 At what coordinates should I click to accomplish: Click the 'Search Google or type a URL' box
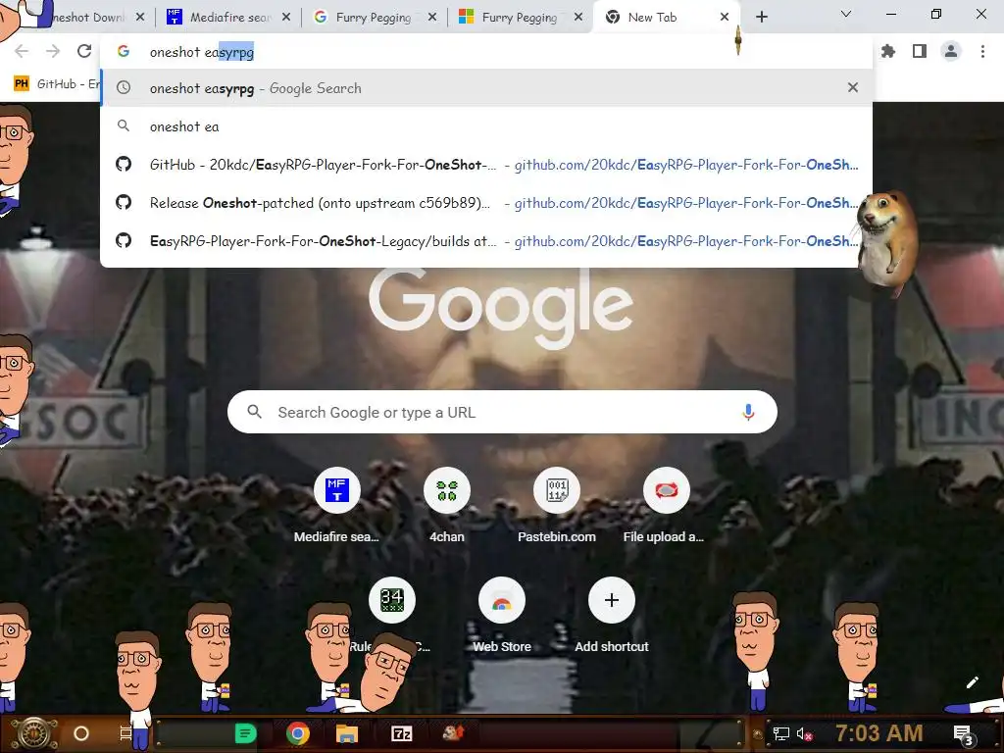502,412
